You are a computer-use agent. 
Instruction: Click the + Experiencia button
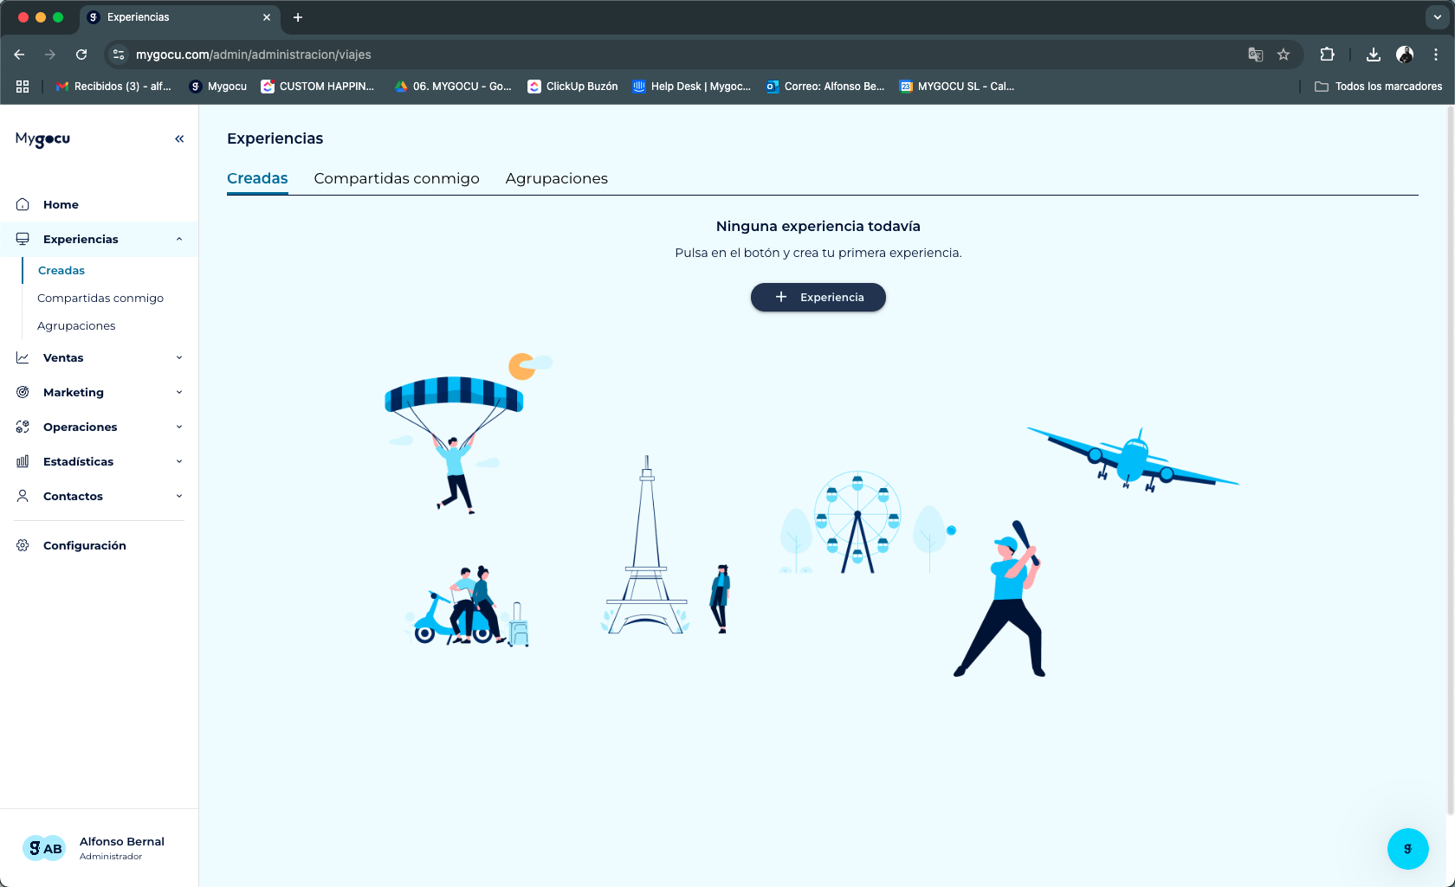[x=818, y=297]
